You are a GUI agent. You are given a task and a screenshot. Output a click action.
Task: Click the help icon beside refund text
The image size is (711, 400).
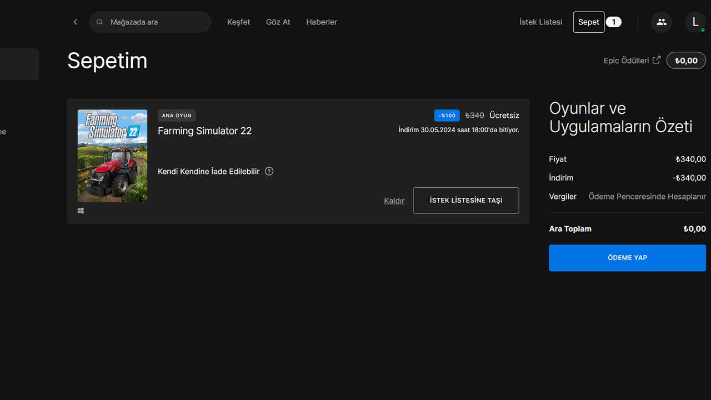269,171
